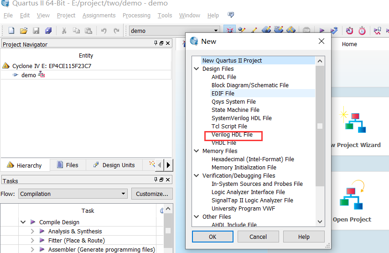Click the feedback speech bubble icon
The width and height of the screenshot is (389, 253).
[231, 15]
